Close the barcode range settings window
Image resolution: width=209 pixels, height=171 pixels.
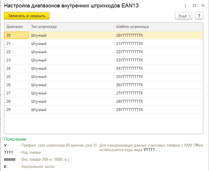pyautogui.click(x=203, y=5)
